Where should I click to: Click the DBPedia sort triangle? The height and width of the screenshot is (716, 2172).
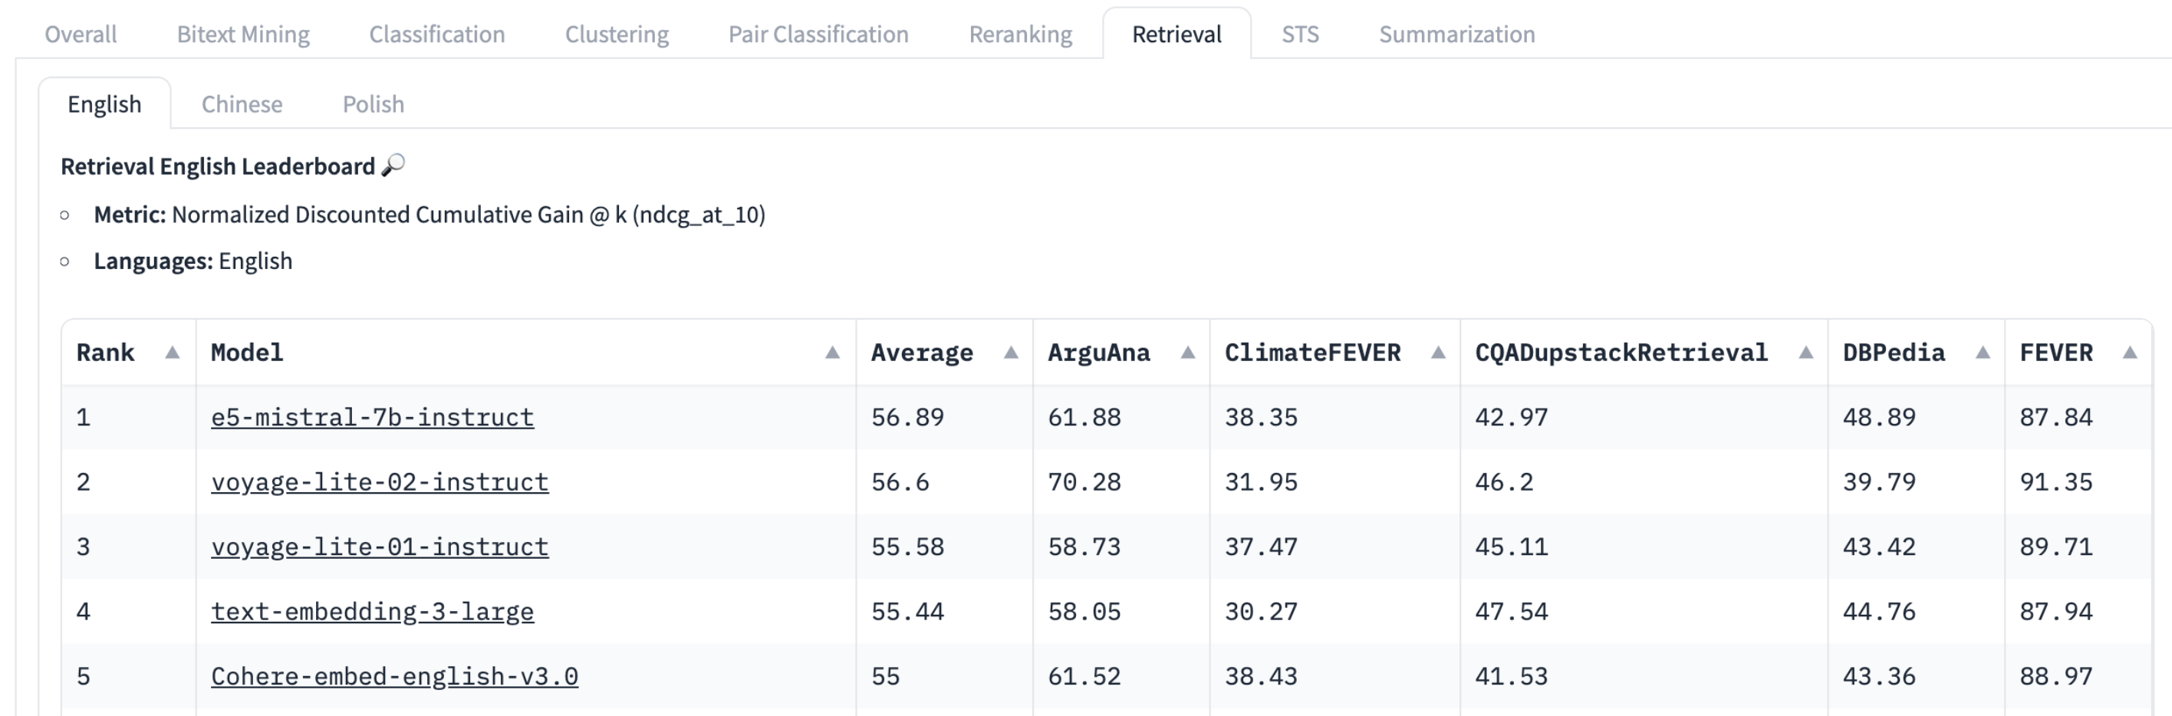1983,353
